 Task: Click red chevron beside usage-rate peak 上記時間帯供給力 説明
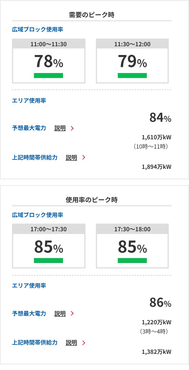[x=84, y=343]
